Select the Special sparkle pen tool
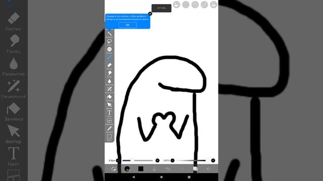Screen dimensions: 323x181 click(x=110, y=89)
